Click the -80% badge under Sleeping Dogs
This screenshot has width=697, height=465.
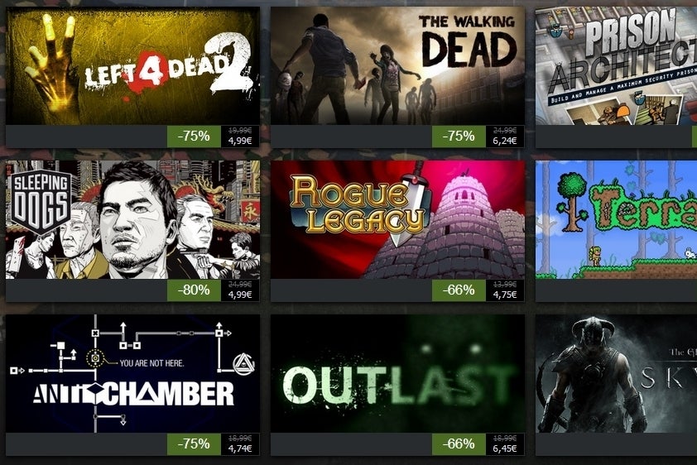pos(194,290)
